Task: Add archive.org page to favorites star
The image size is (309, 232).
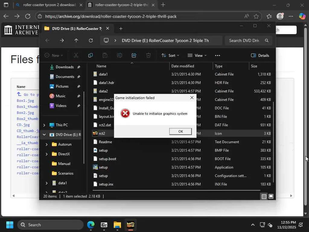Action: point(256,16)
